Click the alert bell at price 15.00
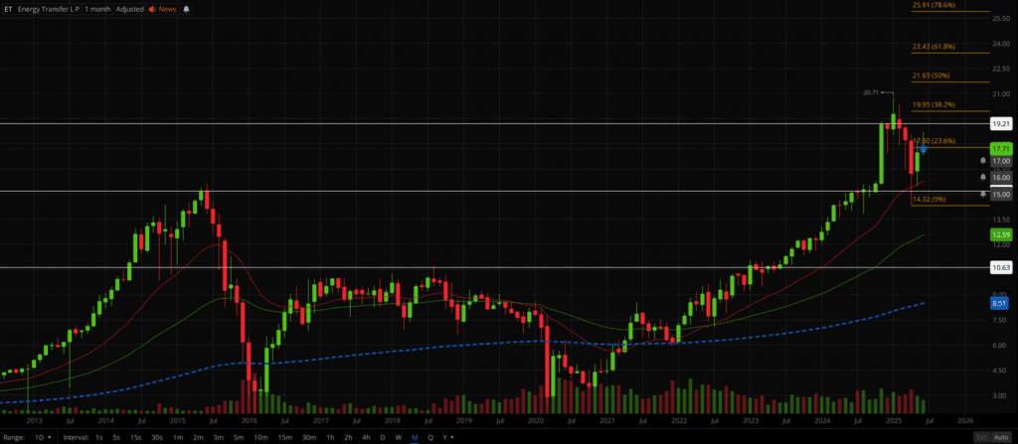This screenshot has height=444, width=1018. pos(983,194)
